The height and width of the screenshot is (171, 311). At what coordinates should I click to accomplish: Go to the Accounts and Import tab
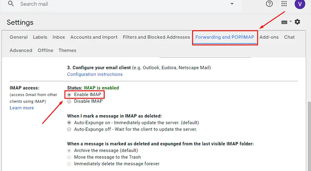[x=94, y=37]
